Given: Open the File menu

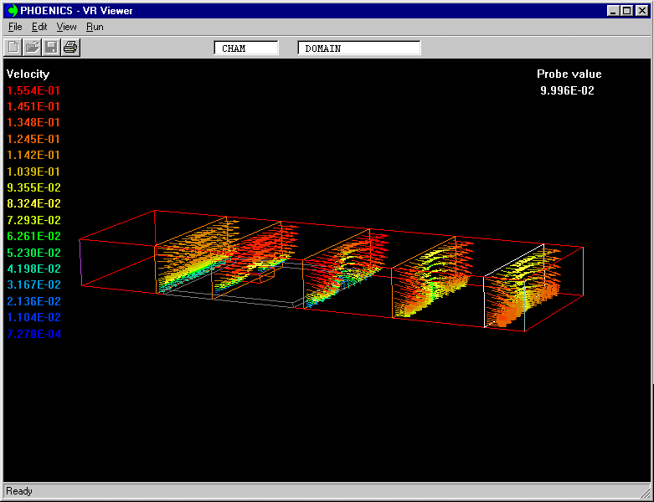Looking at the screenshot, I should point(15,27).
